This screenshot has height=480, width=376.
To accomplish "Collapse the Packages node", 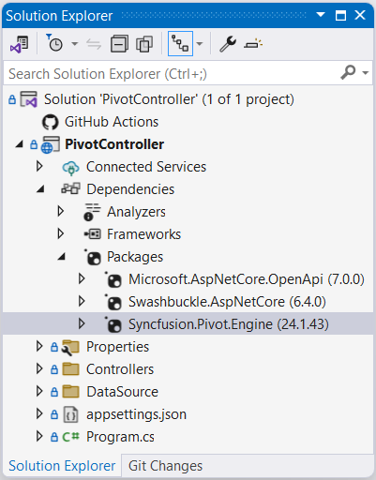I will point(61,256).
